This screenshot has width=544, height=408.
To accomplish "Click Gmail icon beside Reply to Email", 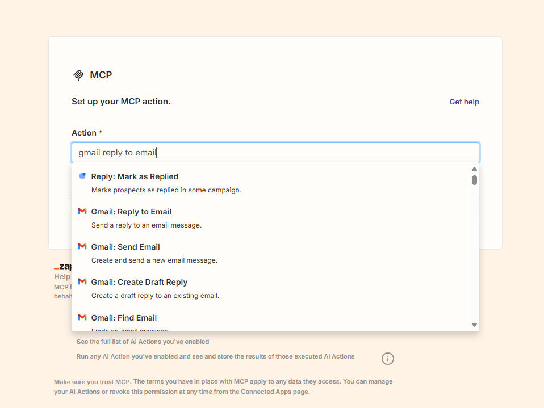I will pyautogui.click(x=82, y=211).
